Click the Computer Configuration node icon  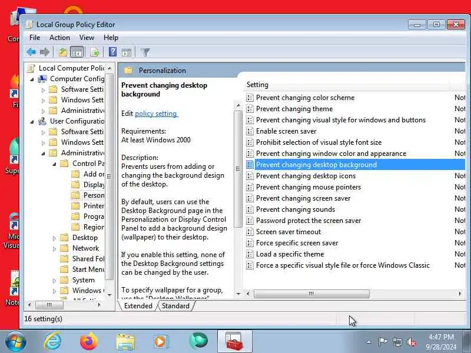pos(42,79)
